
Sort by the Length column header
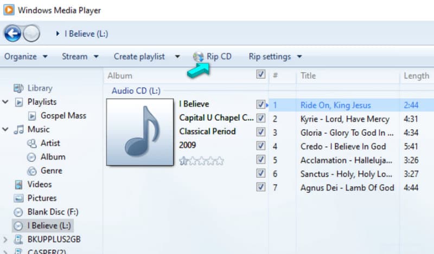(x=417, y=76)
